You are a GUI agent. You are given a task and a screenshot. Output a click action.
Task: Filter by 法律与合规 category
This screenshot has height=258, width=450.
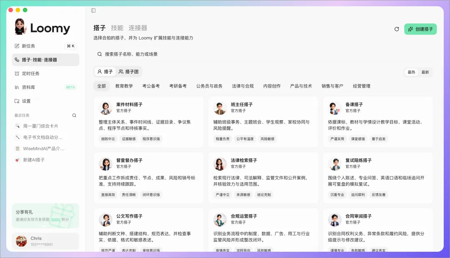[x=243, y=86]
